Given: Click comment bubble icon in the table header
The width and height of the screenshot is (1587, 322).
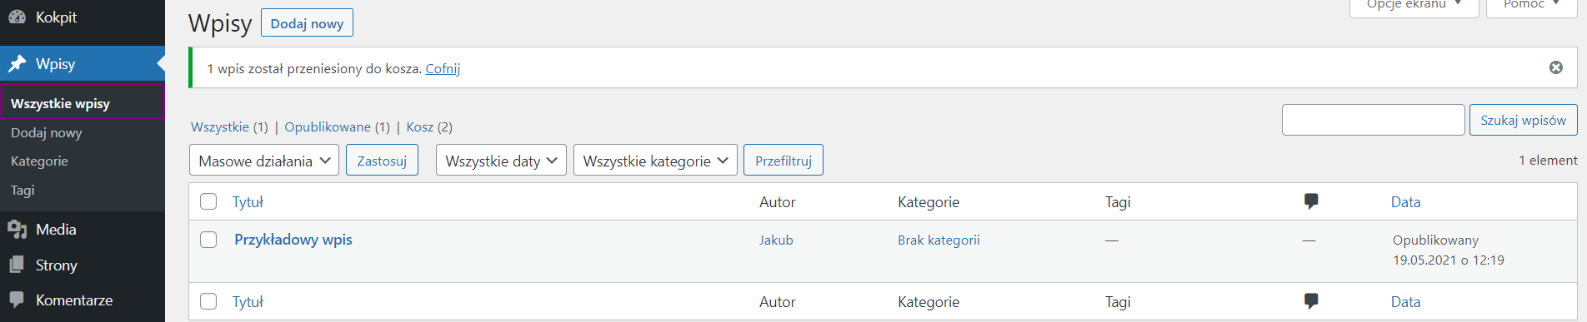Looking at the screenshot, I should pos(1311,201).
